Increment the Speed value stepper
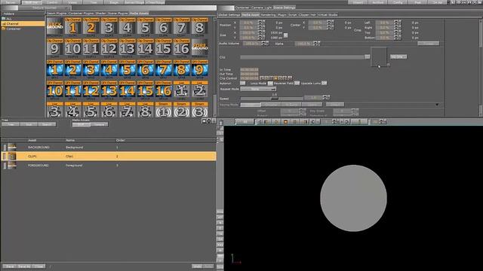Screen dimensions: 483x271 (x=325, y=96)
